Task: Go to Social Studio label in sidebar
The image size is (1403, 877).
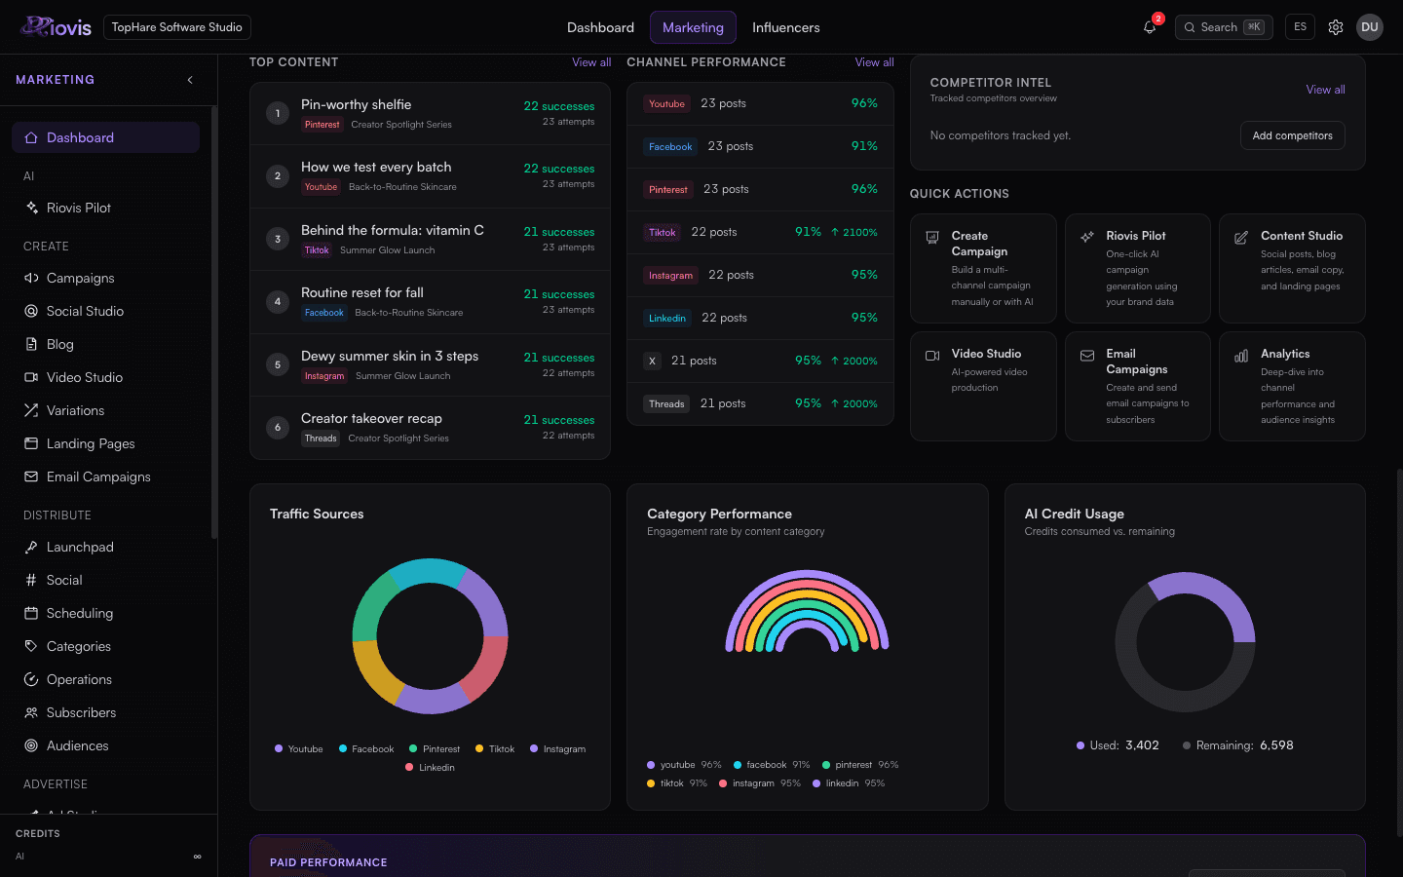Action: tap(85, 311)
